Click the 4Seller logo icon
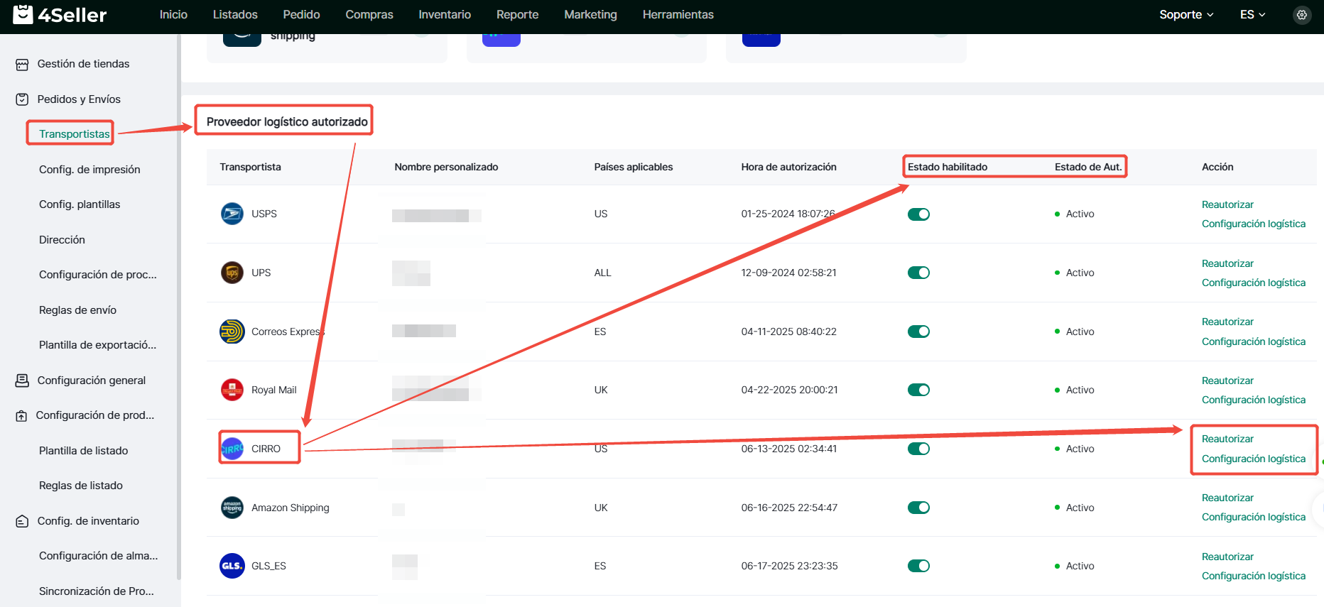This screenshot has width=1324, height=607. click(x=23, y=14)
